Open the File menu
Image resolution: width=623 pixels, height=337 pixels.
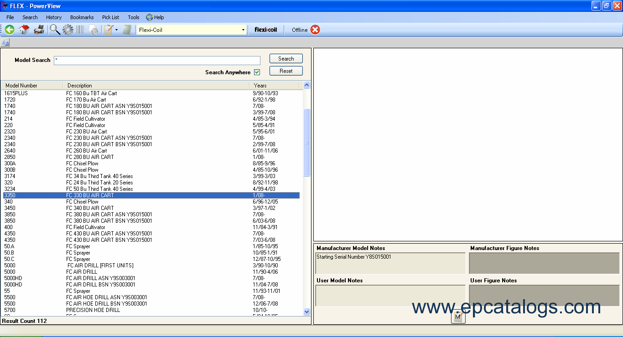coord(10,17)
